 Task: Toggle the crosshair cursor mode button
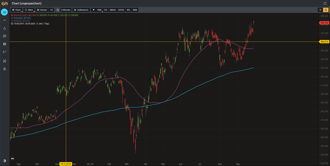click(320, 10)
